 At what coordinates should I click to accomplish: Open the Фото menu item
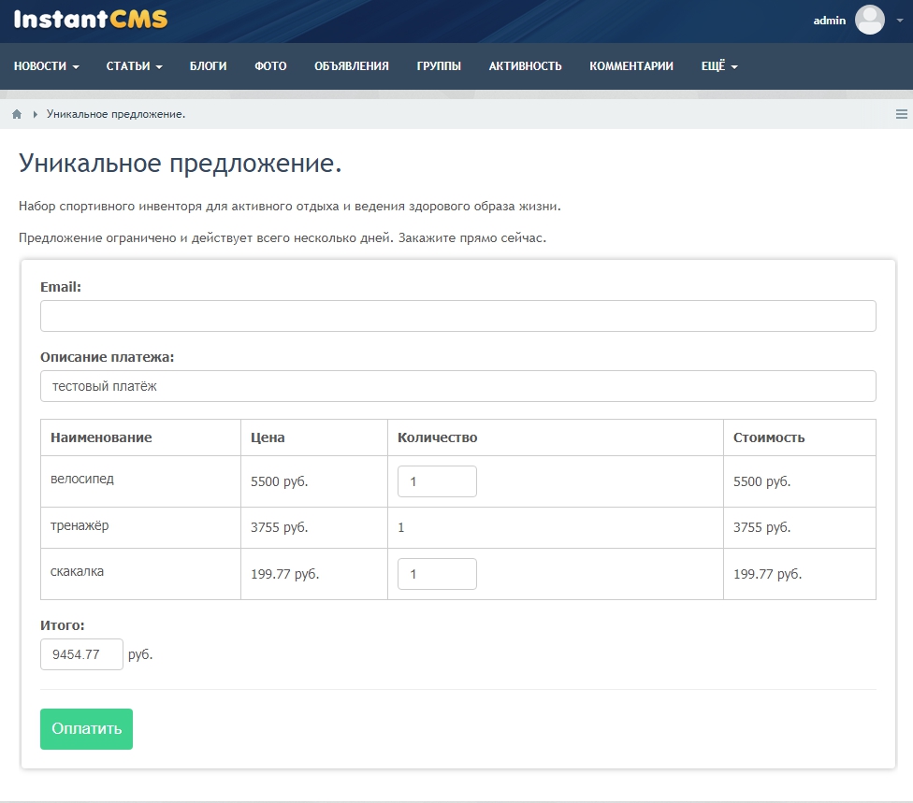tap(270, 66)
